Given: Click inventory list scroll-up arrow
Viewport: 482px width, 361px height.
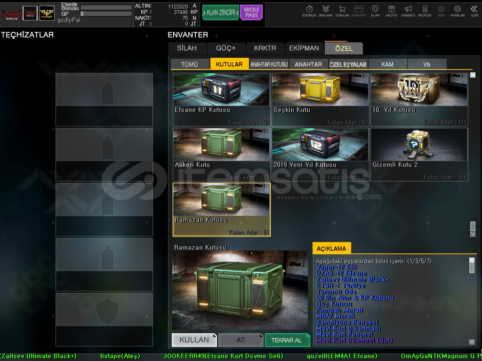Looking at the screenshot, I should point(473,75).
